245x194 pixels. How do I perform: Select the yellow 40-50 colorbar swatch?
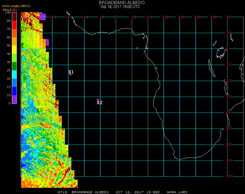(x=14, y=50)
